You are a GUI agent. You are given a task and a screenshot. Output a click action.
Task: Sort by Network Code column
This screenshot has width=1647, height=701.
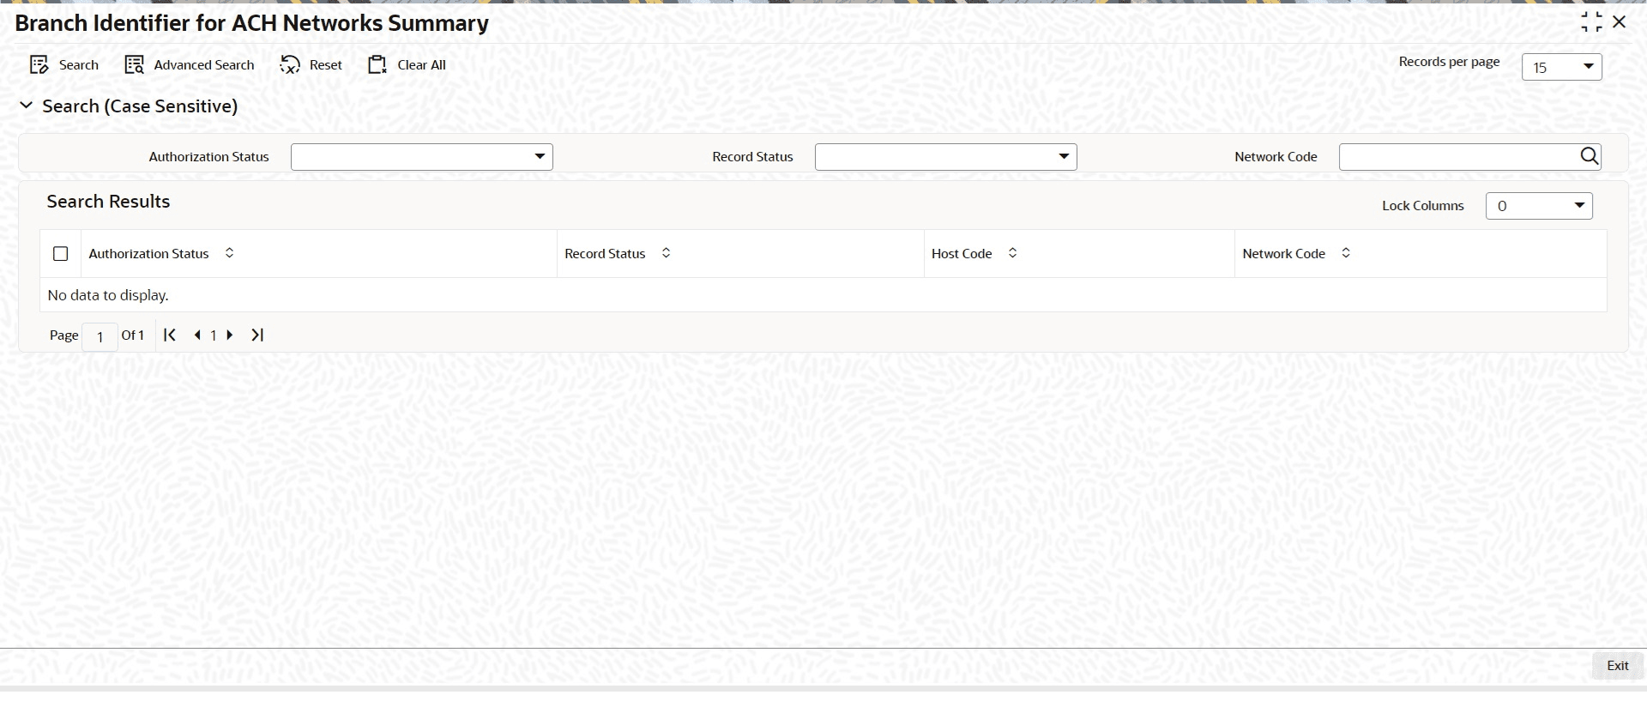[1346, 253]
